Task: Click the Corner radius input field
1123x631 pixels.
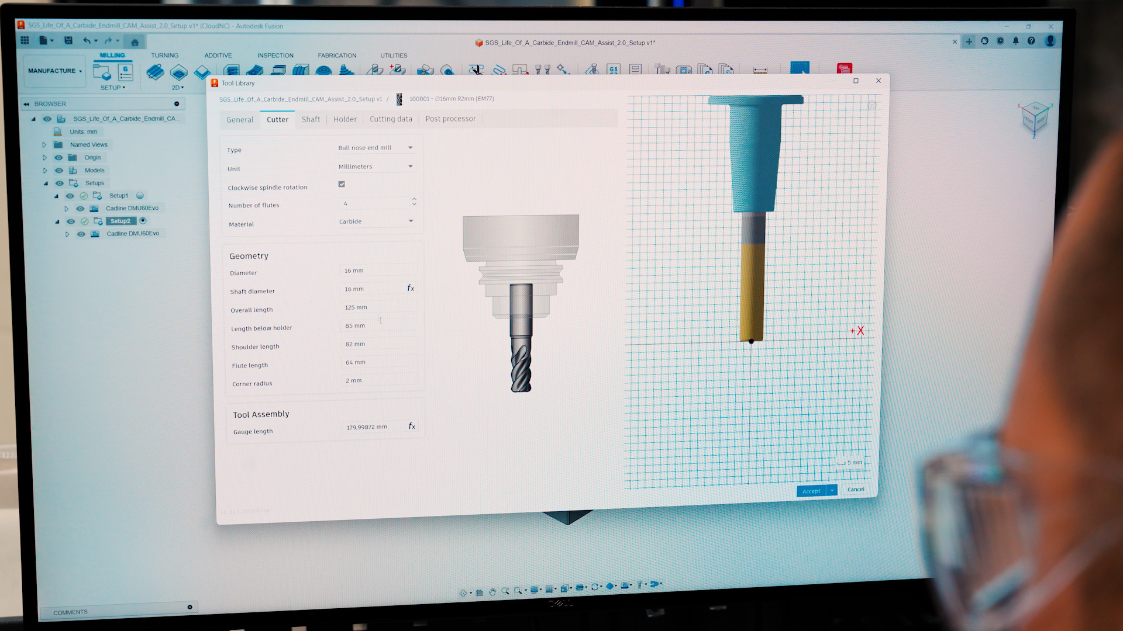Action: point(380,380)
